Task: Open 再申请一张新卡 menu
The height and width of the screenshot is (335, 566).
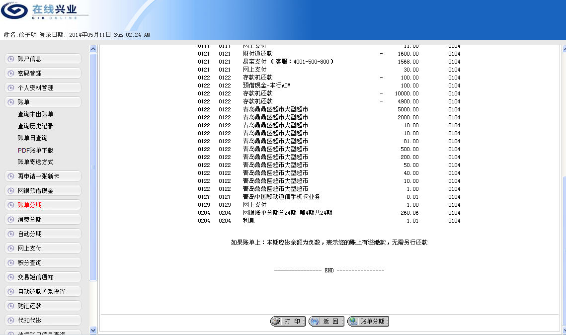Action: click(x=43, y=176)
